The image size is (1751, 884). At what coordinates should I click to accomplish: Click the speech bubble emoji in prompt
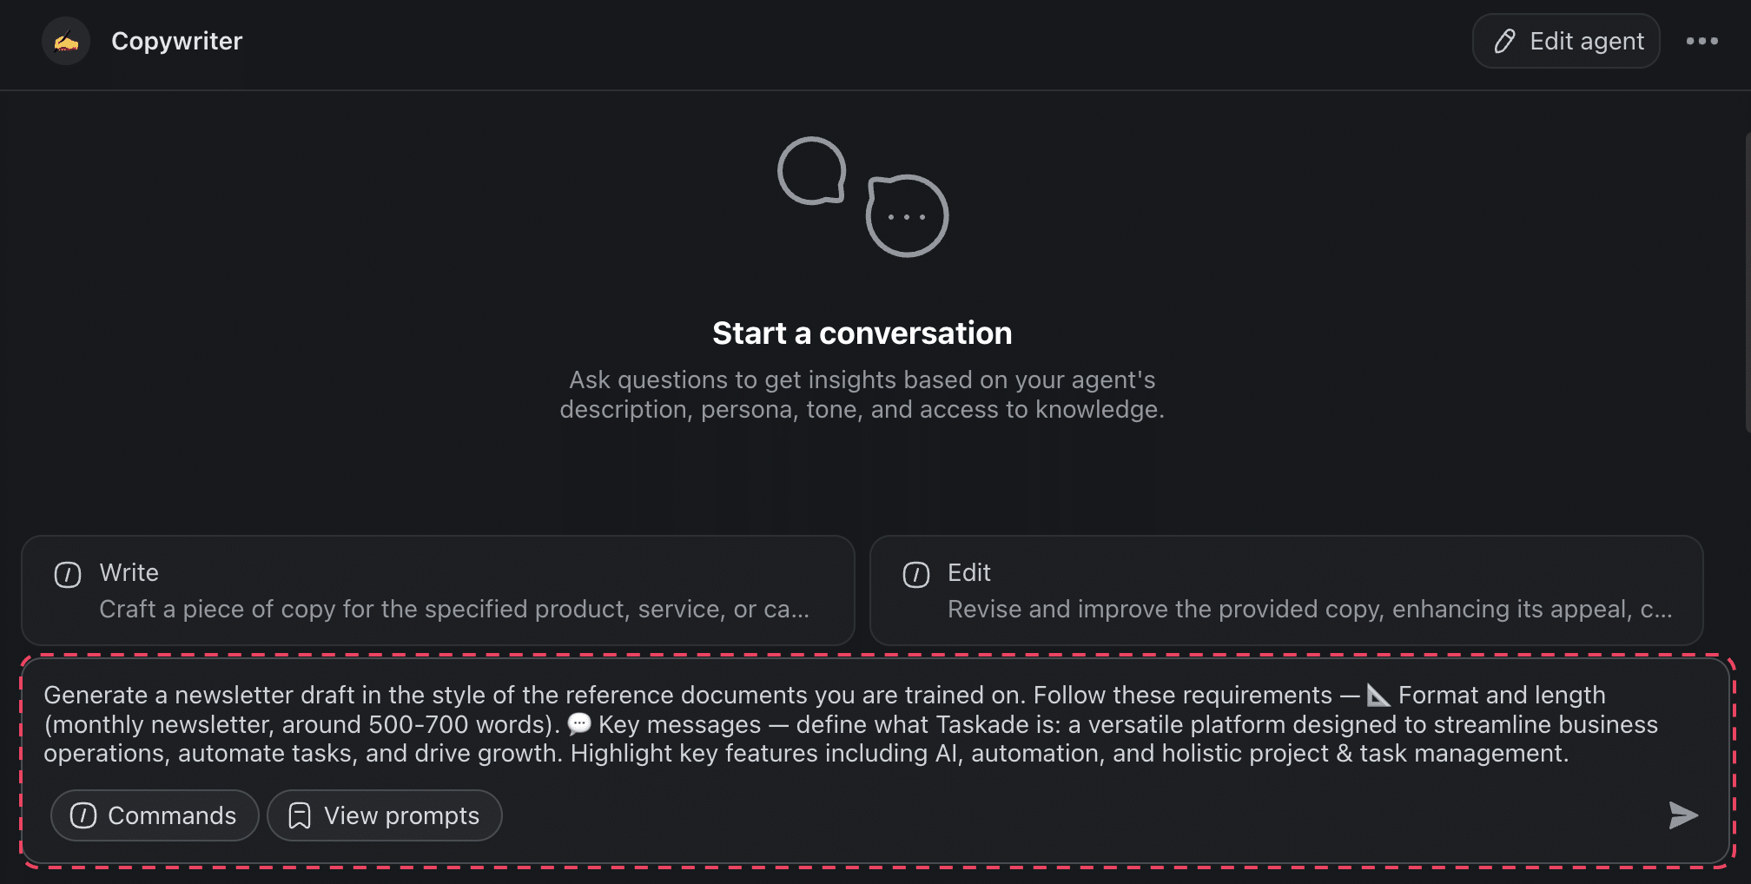(x=578, y=724)
